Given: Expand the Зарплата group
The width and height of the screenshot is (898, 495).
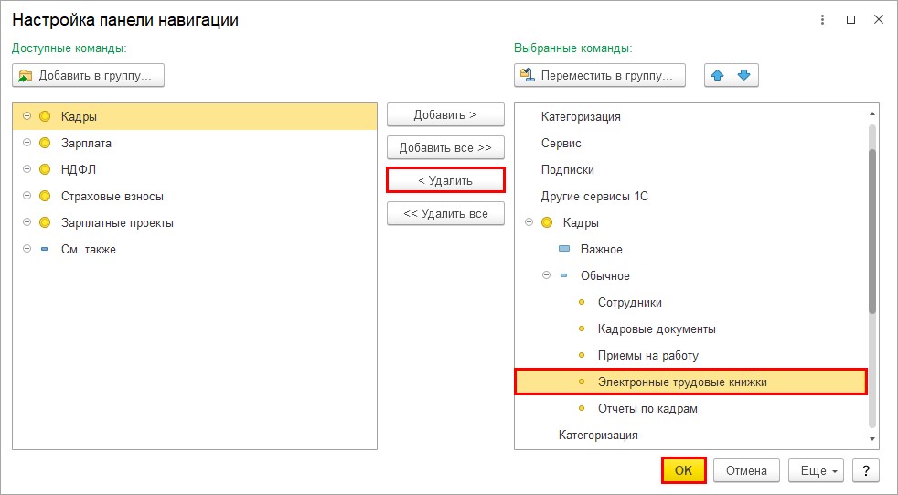Looking at the screenshot, I should pyautogui.click(x=27, y=143).
